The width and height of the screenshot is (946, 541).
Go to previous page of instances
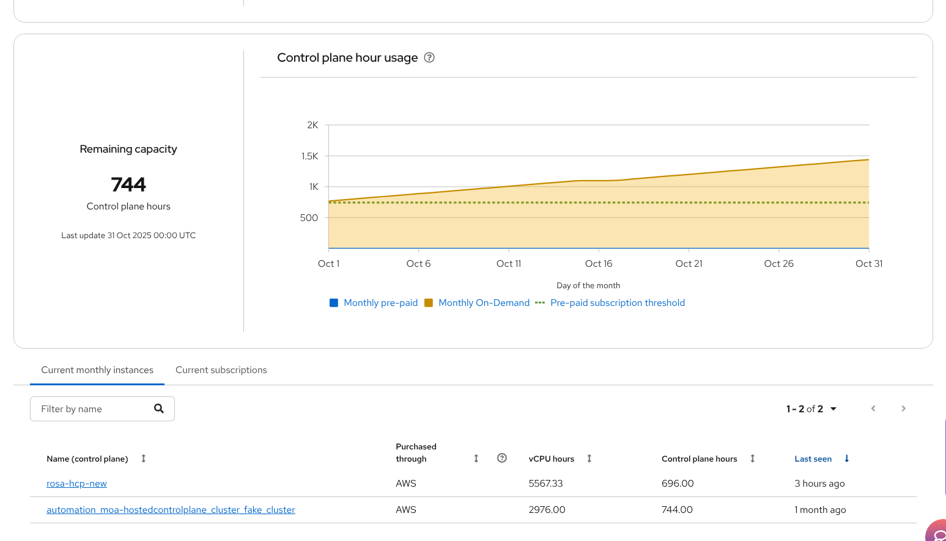coord(873,408)
